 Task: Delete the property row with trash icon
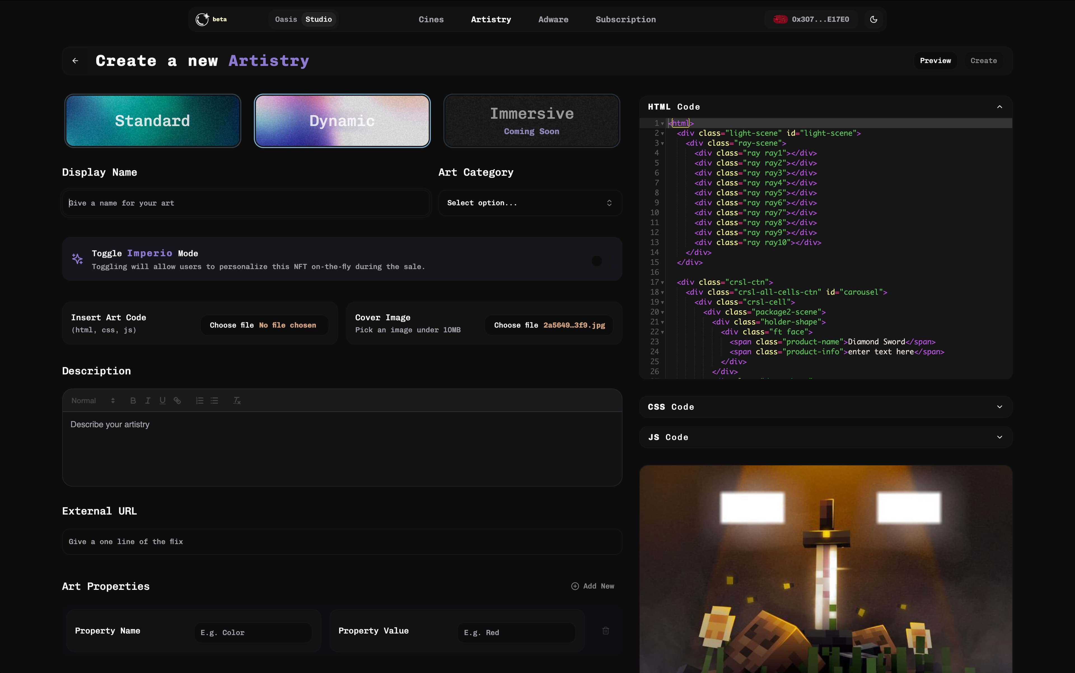pos(605,631)
